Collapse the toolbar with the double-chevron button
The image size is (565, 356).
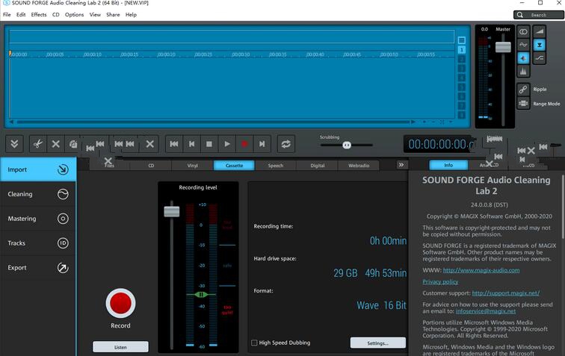coord(14,144)
